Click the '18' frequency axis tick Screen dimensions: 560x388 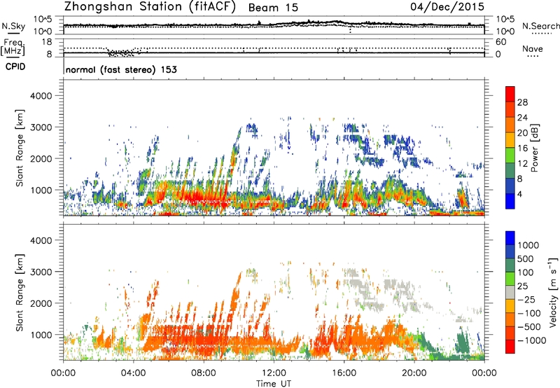(x=48, y=42)
